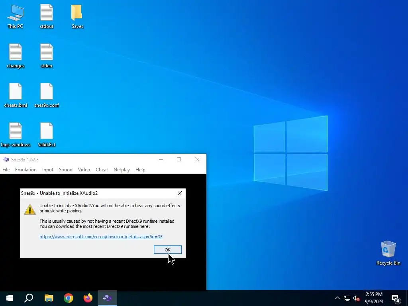Screen dimensions: 408x306
Task: Open the File menu in Snes9x
Action: tap(6, 170)
